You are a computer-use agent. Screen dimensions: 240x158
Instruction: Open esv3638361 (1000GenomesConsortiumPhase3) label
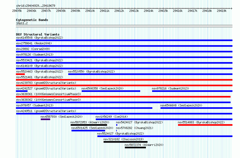coord(49,94)
